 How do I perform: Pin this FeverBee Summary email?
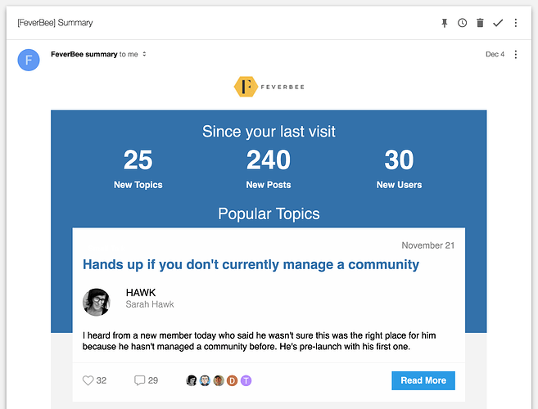pos(445,23)
